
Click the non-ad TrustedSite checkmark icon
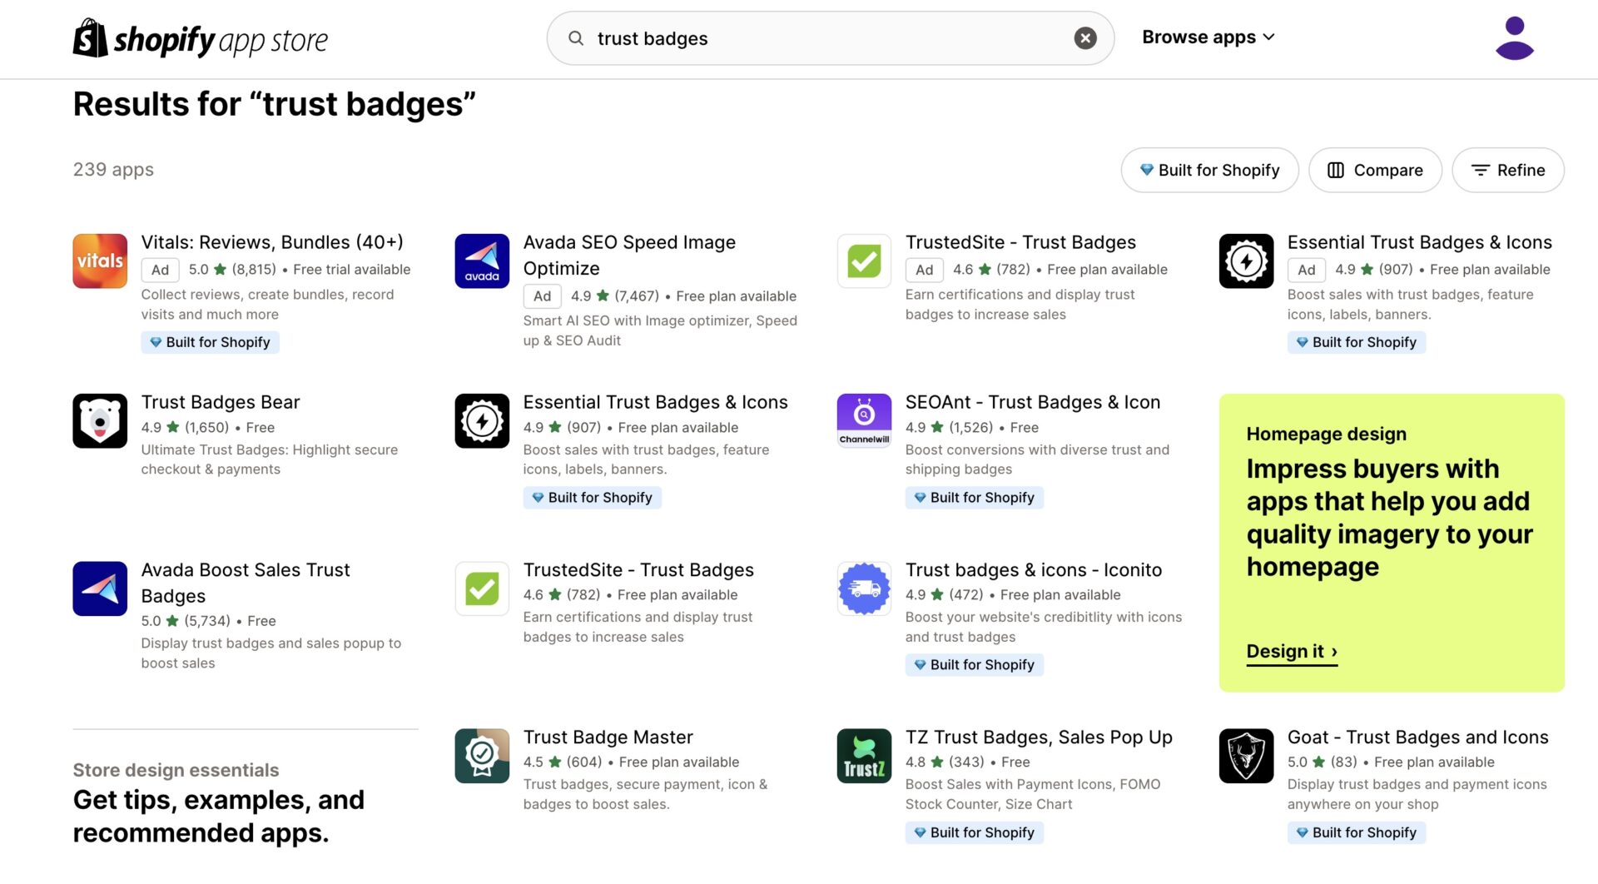pyautogui.click(x=482, y=589)
